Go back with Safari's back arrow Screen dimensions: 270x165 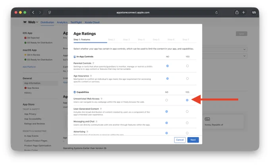[x=33, y=12]
